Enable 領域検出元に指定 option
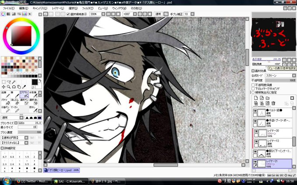Image resolution: width=297 pixels, height=185 pixels. (x=253, y=92)
